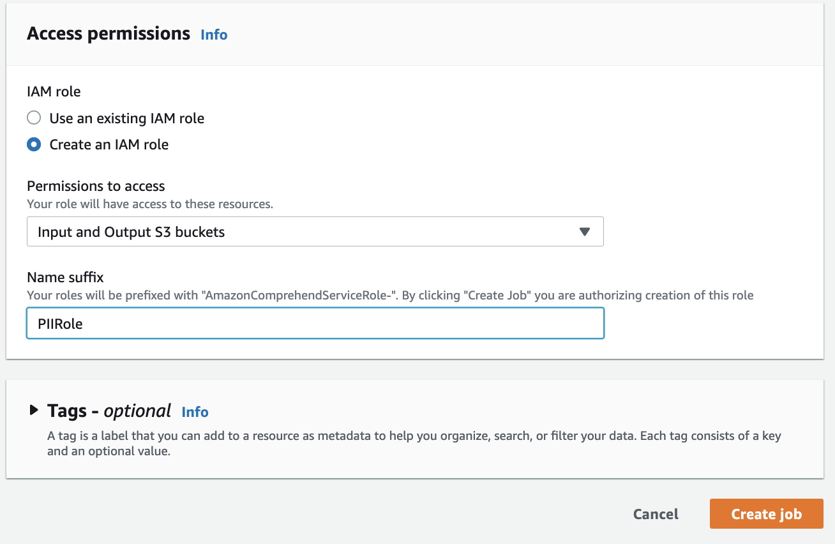Click the Name suffix label text
This screenshot has height=544, width=835.
pos(64,277)
